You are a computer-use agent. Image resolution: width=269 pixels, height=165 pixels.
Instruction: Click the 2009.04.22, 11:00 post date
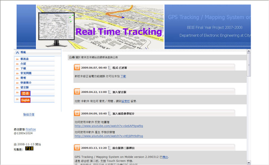tap(94, 92)
